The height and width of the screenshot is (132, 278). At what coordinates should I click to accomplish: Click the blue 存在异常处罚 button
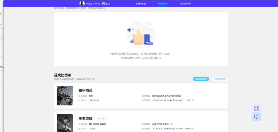pos(201,79)
